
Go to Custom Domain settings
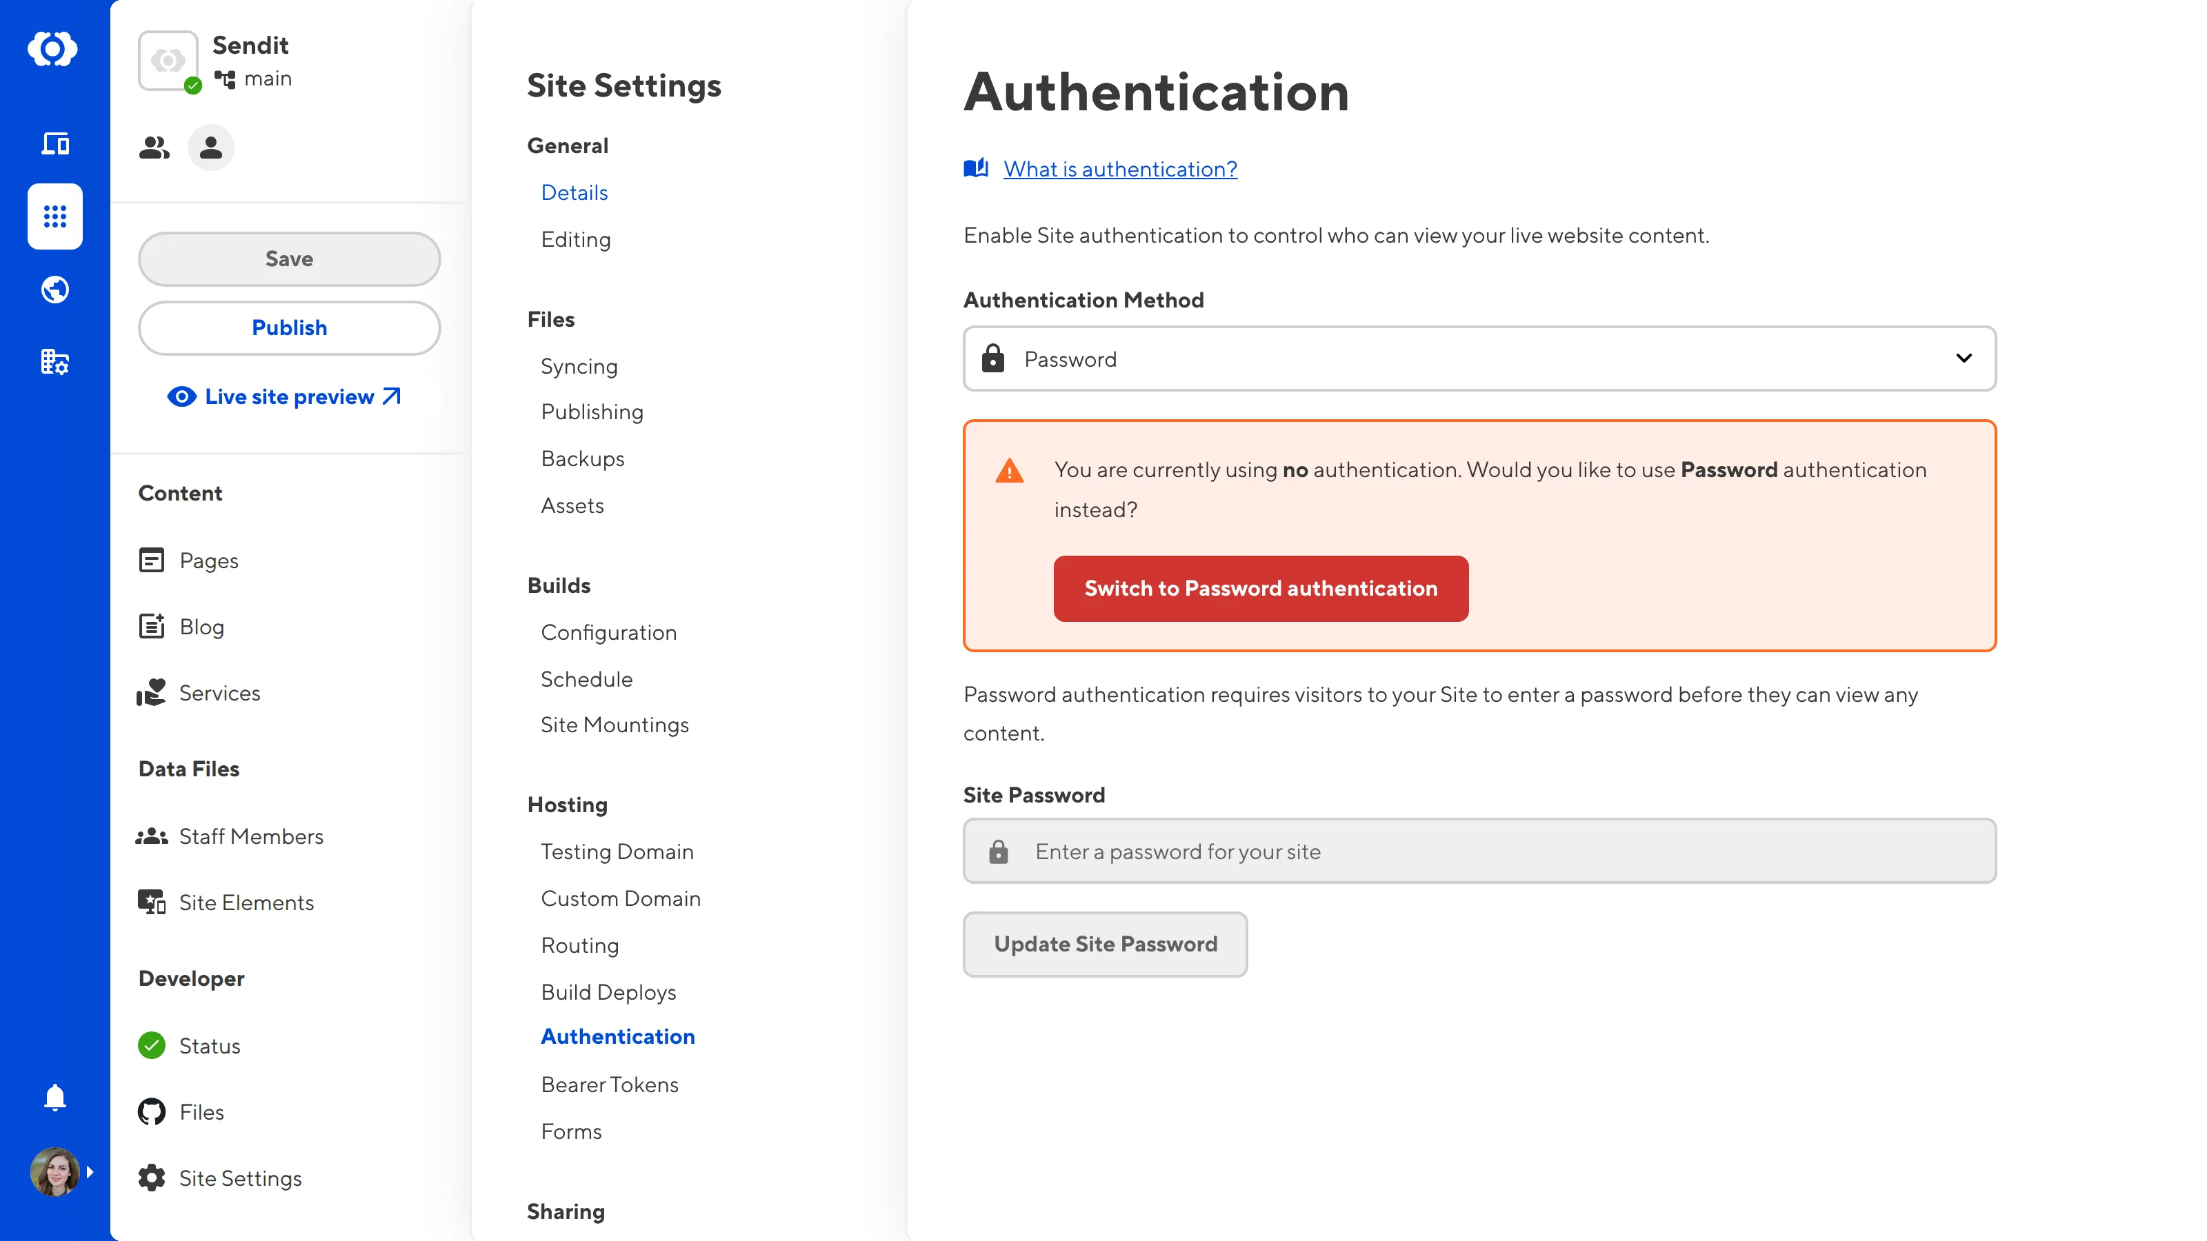(620, 898)
